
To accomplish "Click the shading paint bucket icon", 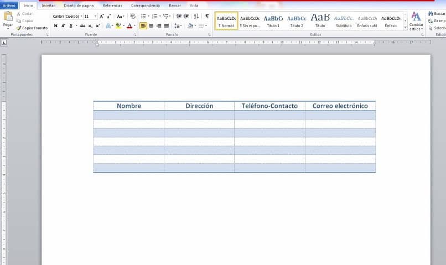I will pos(190,25).
